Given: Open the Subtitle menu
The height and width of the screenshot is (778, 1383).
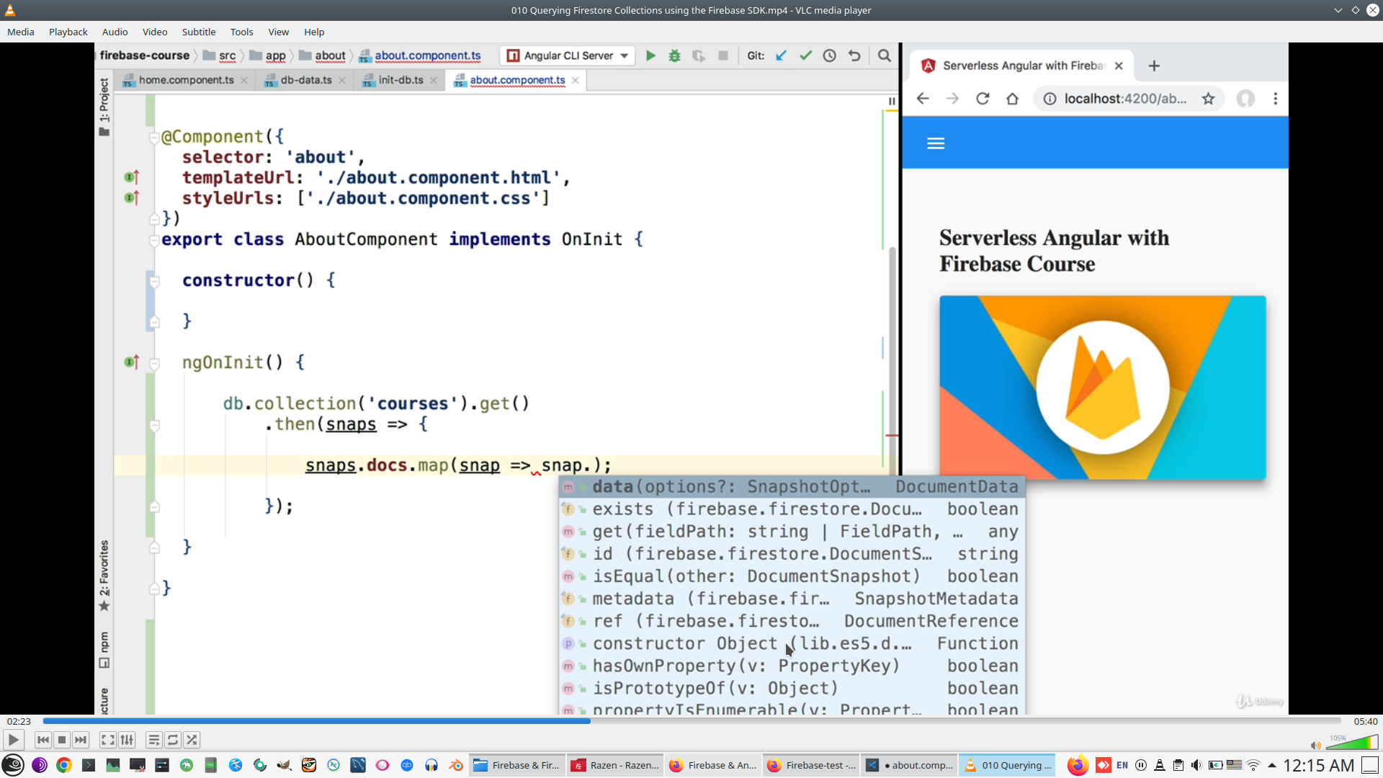Looking at the screenshot, I should pyautogui.click(x=198, y=32).
